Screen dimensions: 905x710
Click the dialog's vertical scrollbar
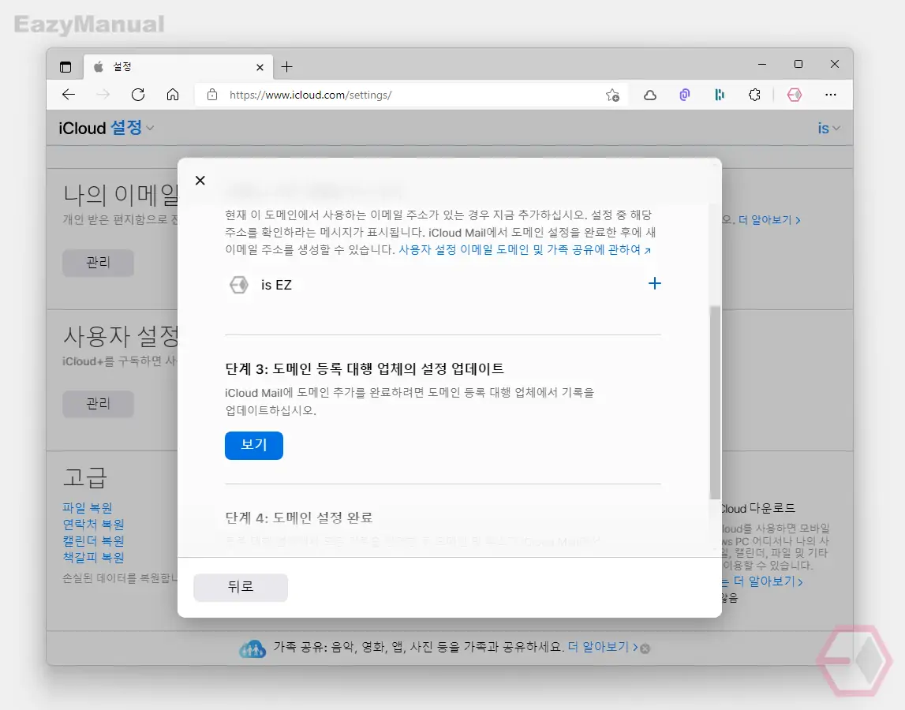point(715,402)
